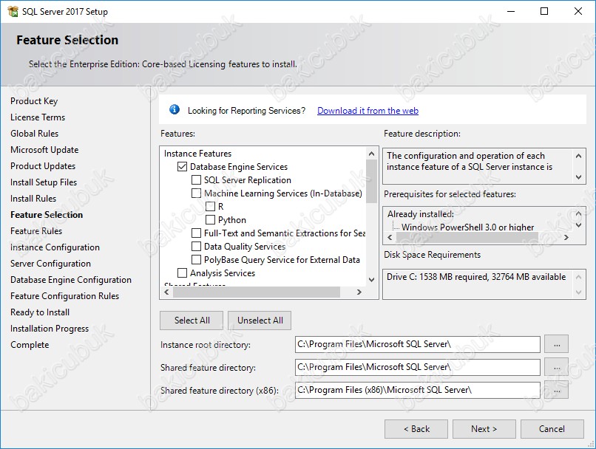Select the Microsoft Update step
The height and width of the screenshot is (449, 596).
pos(44,150)
